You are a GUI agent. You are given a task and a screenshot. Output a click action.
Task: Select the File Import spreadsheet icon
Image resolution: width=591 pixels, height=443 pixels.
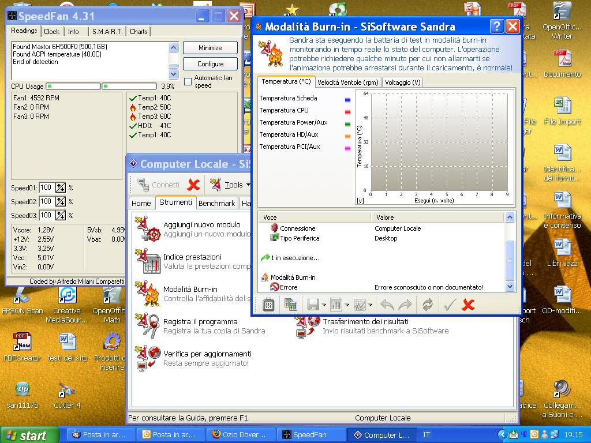[562, 111]
